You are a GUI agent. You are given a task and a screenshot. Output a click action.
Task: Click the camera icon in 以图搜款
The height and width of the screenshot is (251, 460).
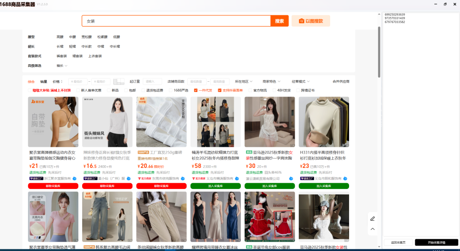point(302,21)
